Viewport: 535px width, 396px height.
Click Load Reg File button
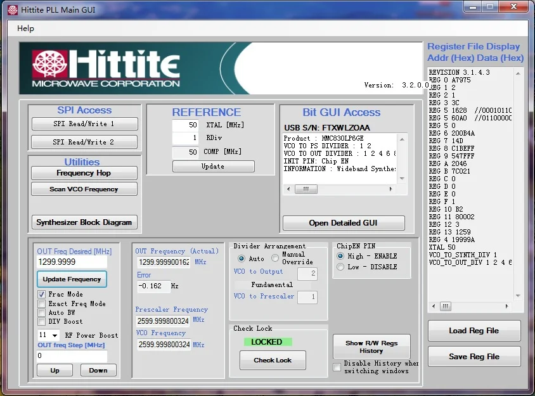474,331
